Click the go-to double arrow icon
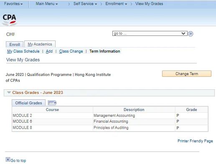The width and height of the screenshot is (216, 164). pos(191,34)
